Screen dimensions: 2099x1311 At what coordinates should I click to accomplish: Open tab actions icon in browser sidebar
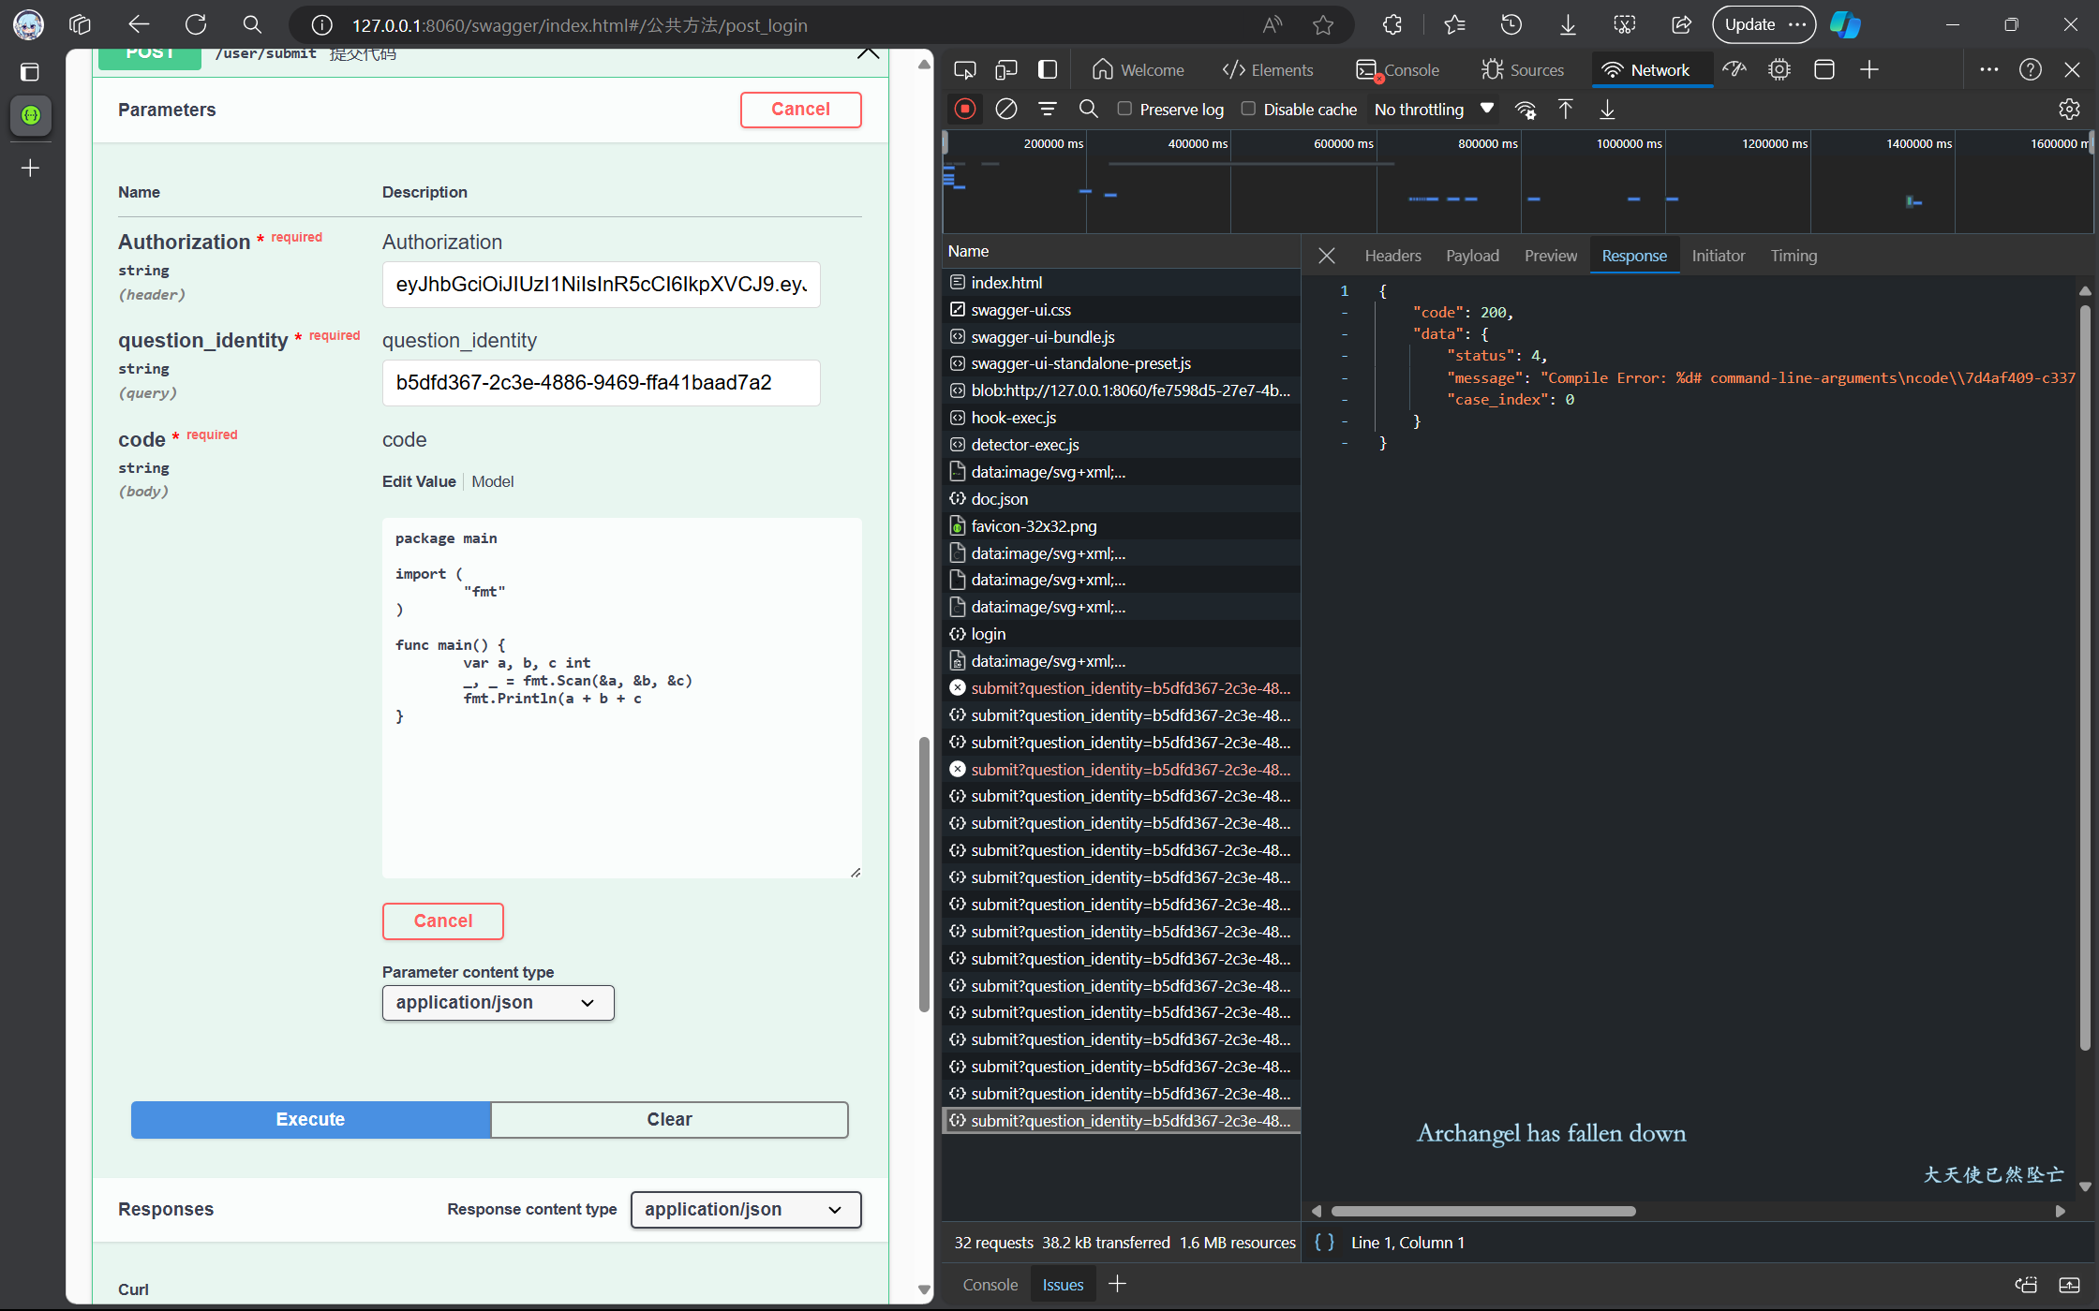click(30, 72)
